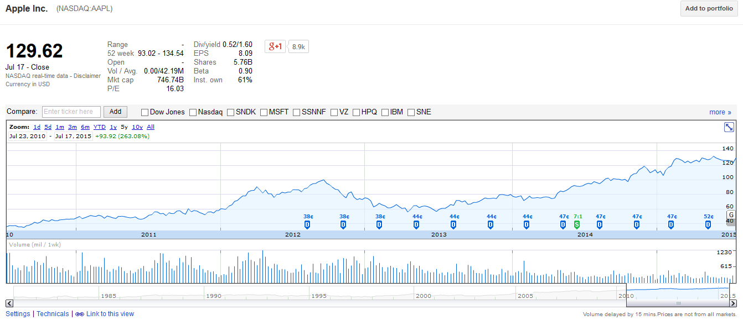Click the Google +1 button
Viewport: 743px width, 320px height.
[x=275, y=46]
